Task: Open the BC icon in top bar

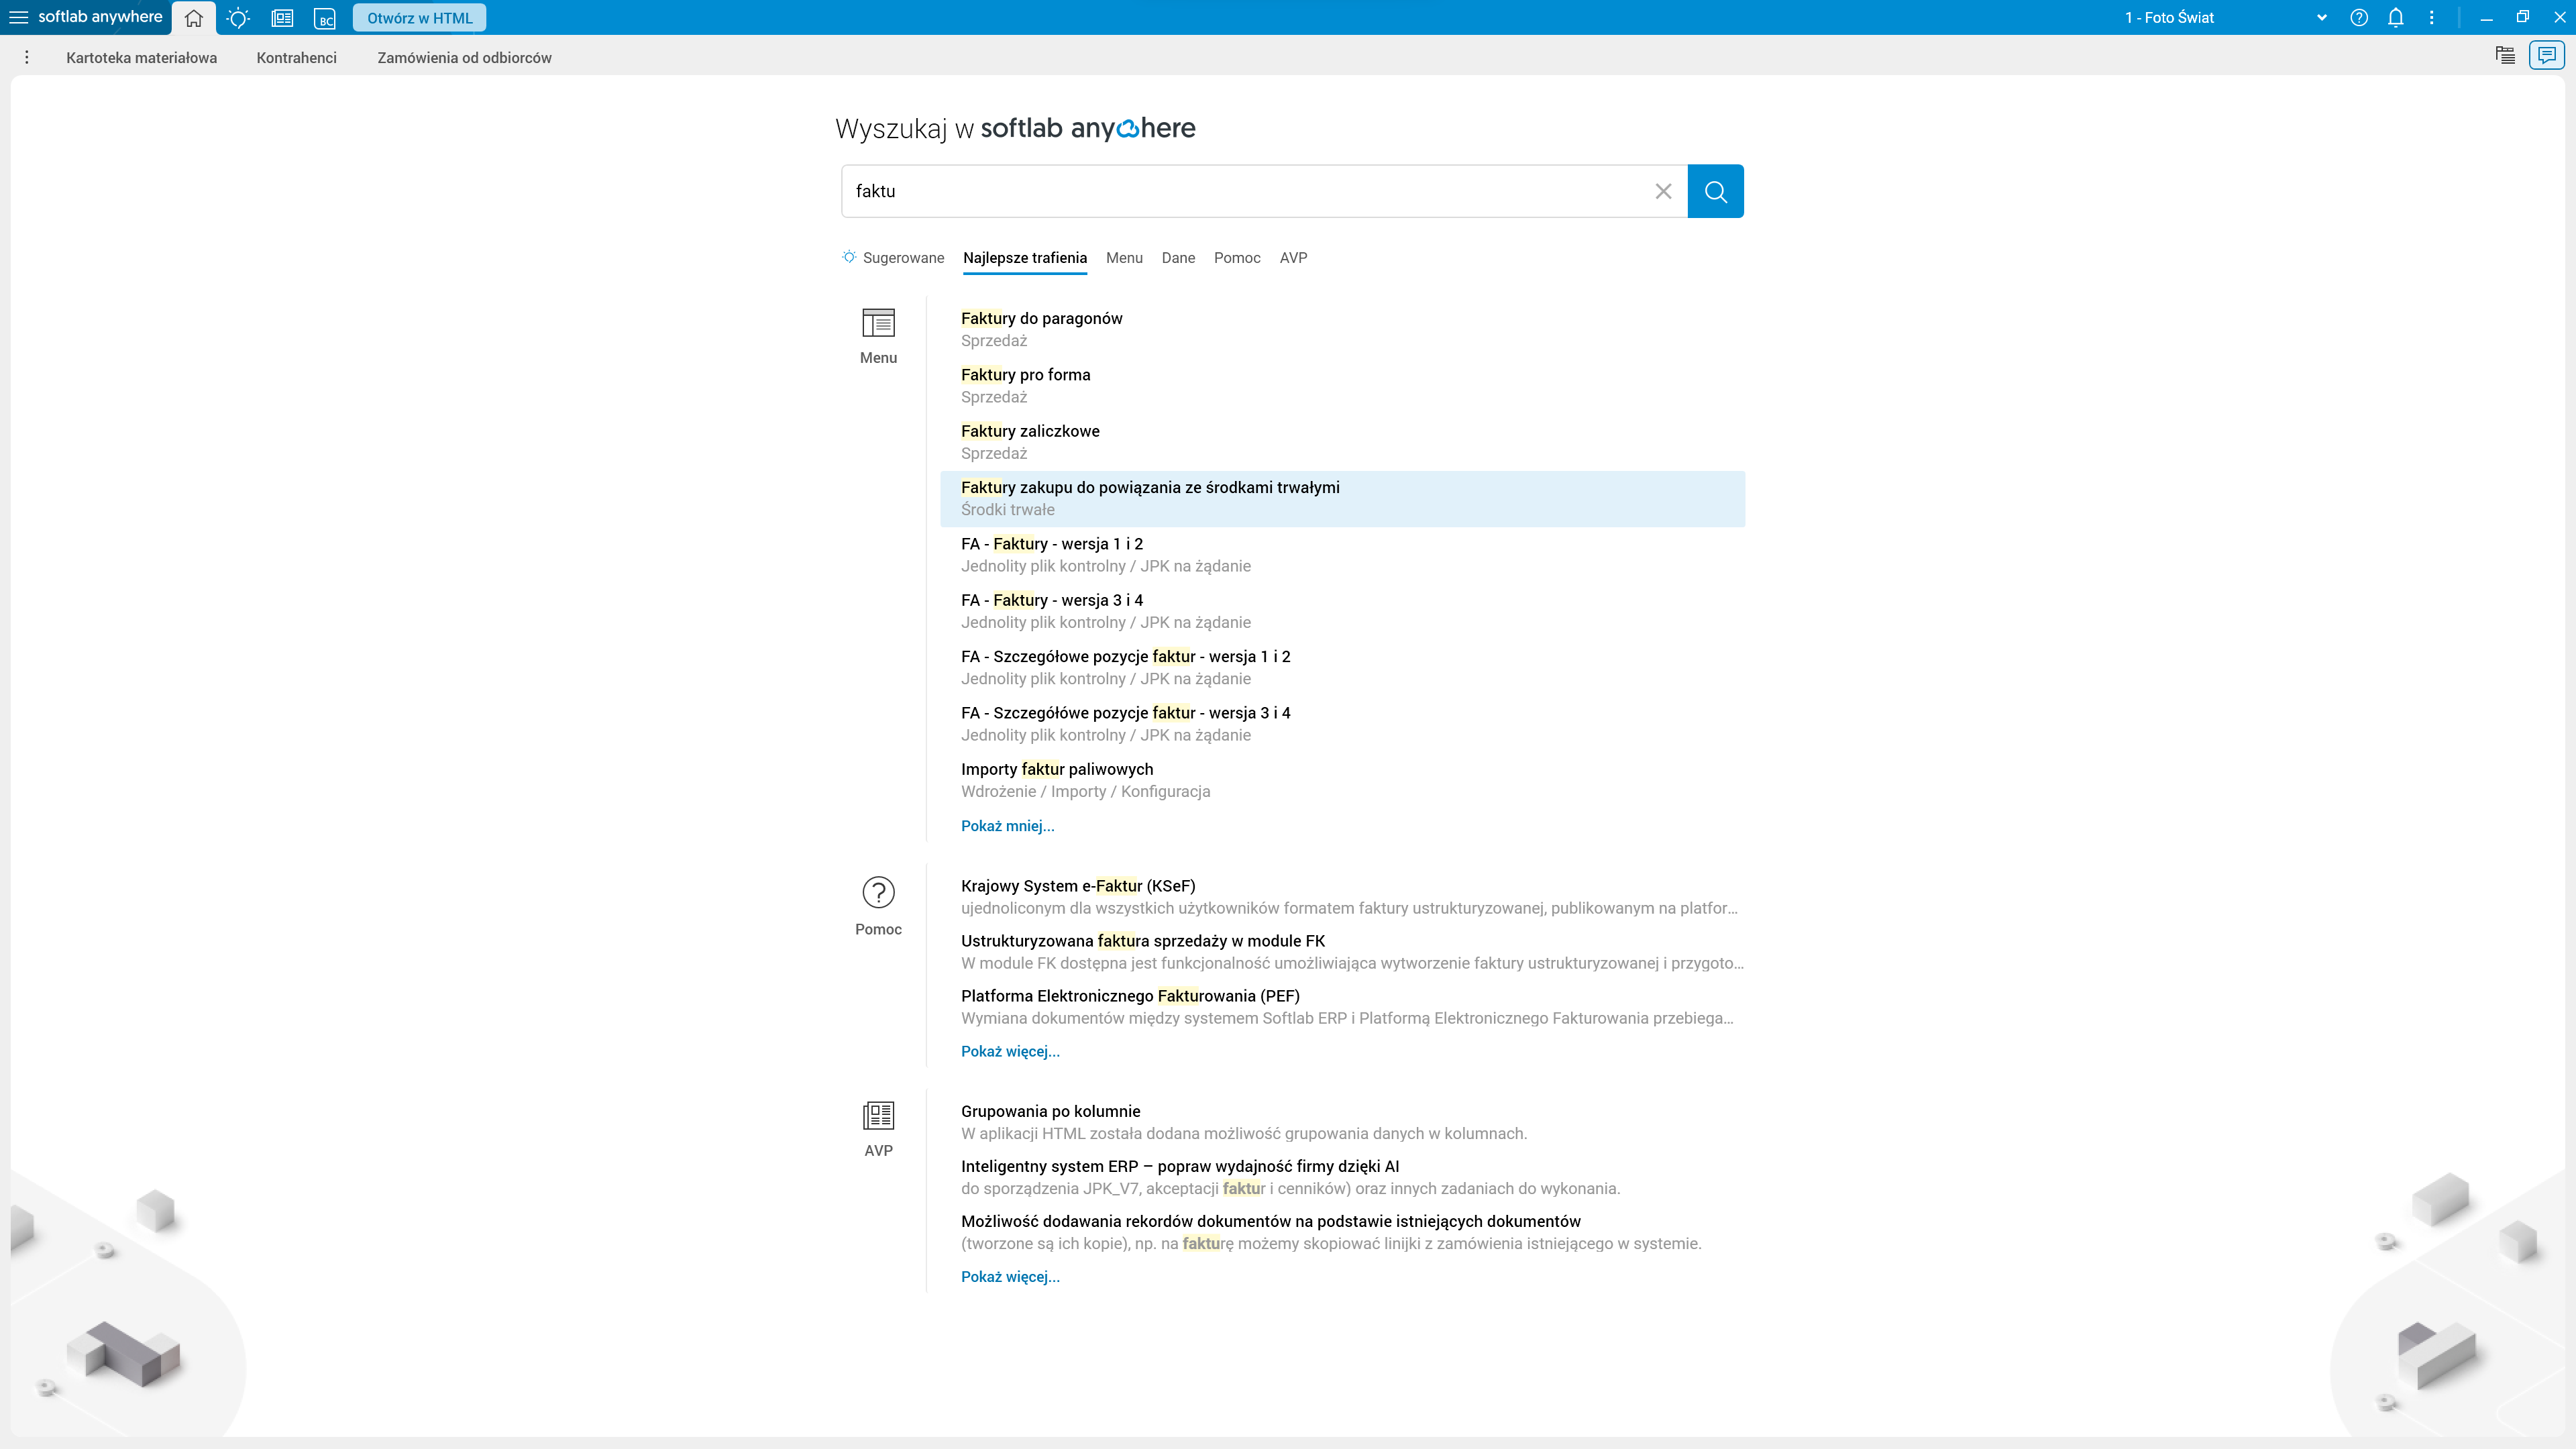Action: point(325,18)
